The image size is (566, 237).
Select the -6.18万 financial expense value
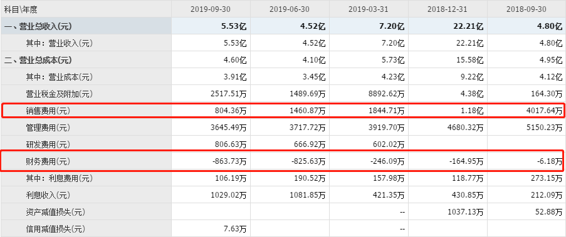click(550, 161)
